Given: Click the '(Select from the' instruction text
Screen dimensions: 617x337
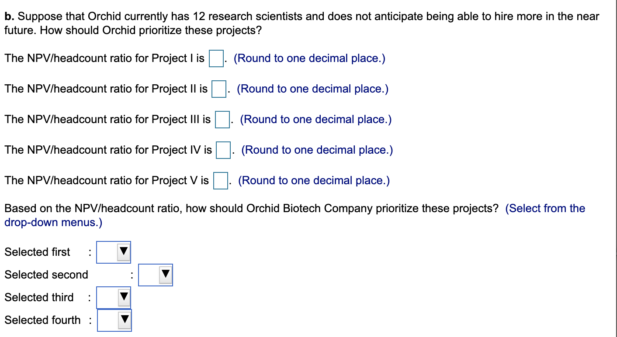Looking at the screenshot, I should (545, 209).
